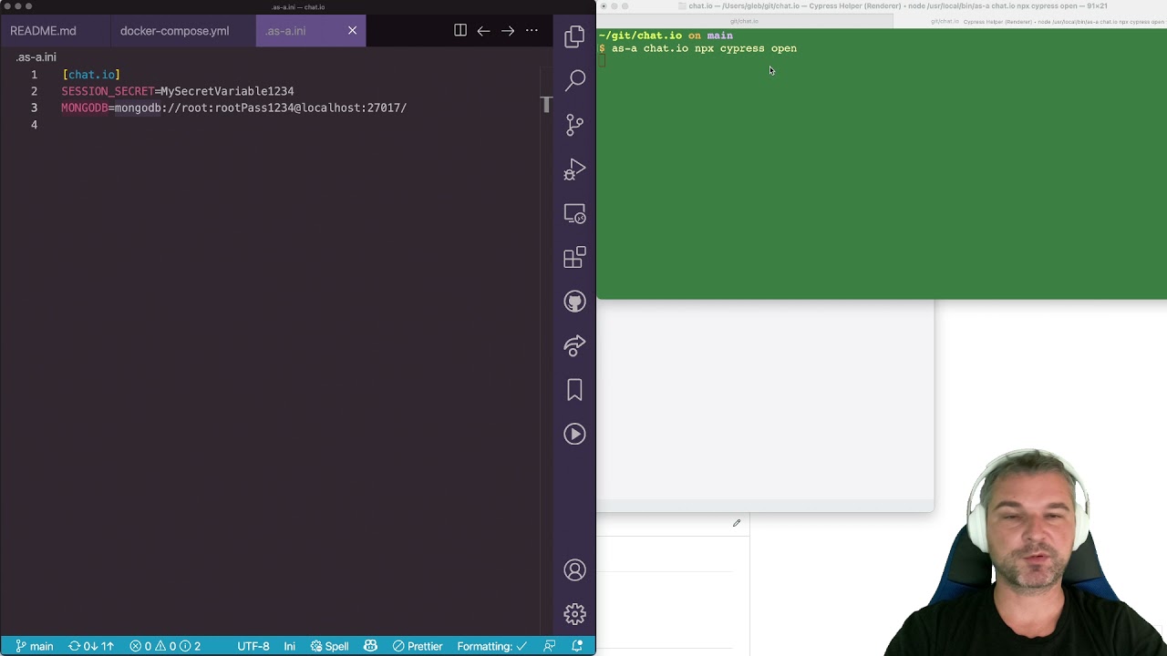
Task: Open the Explorer view in activity bar
Action: (x=574, y=36)
